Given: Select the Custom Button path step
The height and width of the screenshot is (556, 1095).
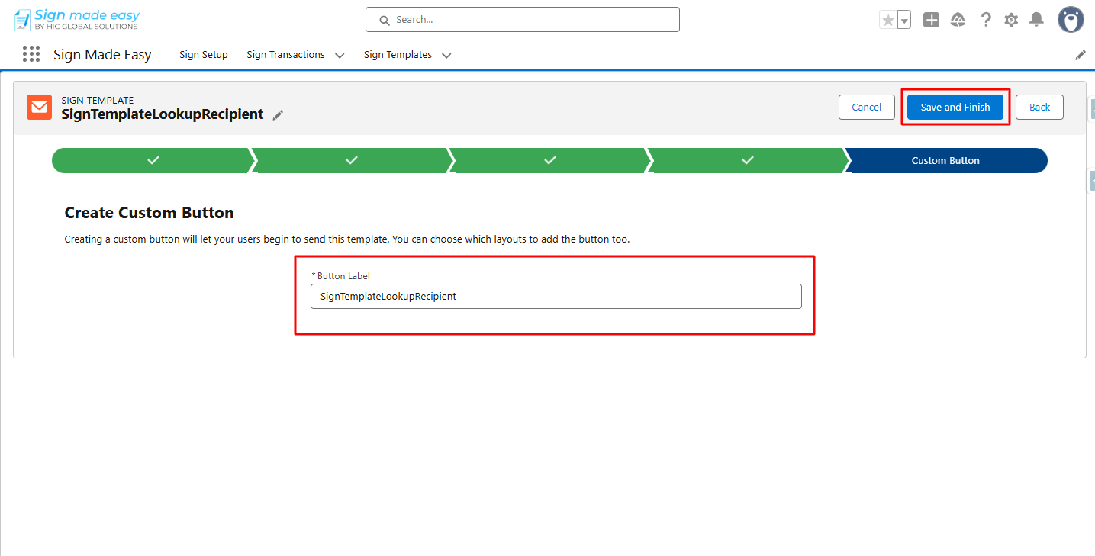Looking at the screenshot, I should point(945,161).
